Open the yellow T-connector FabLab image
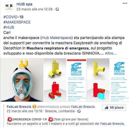 [108, 80]
